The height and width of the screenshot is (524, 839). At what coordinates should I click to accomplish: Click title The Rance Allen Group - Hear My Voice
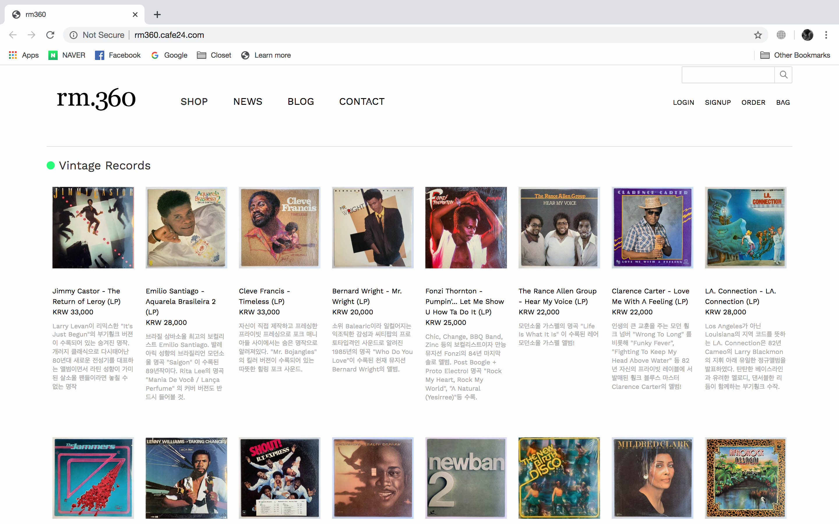coord(558,296)
